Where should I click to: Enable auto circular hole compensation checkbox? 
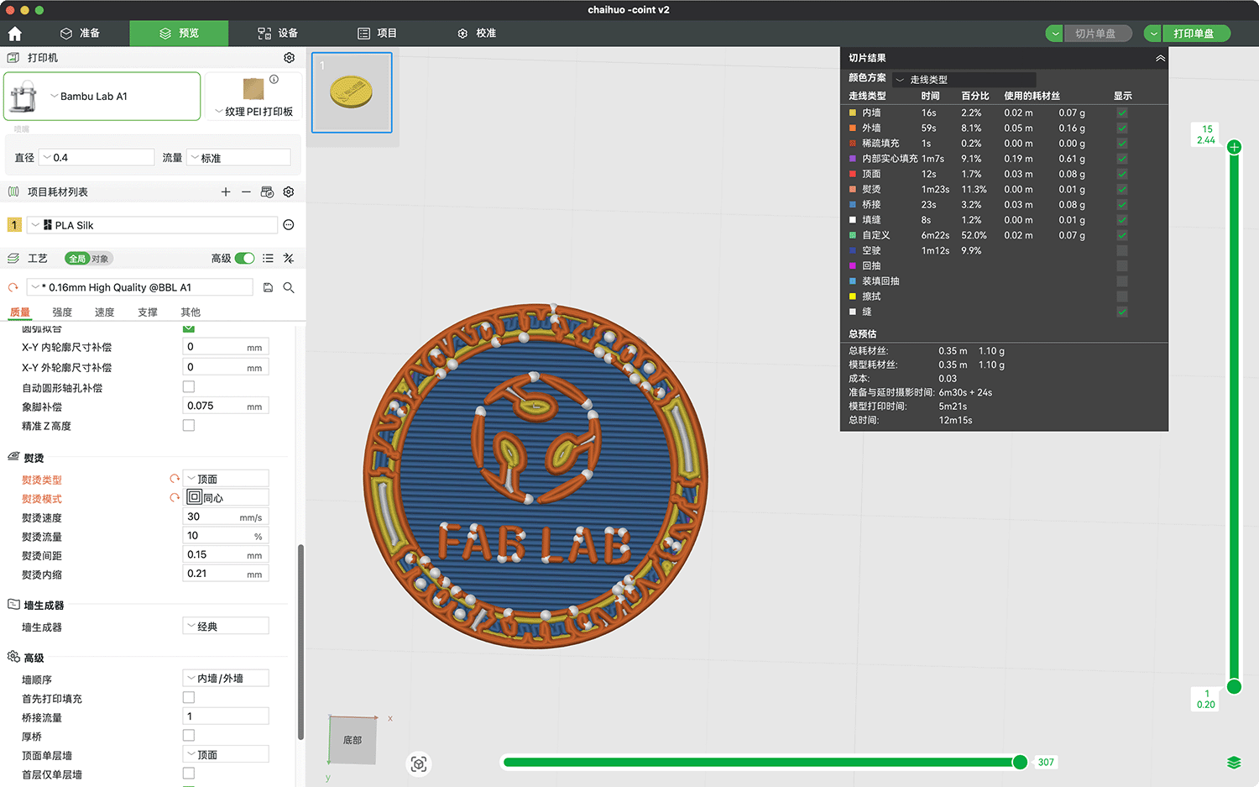pos(189,387)
